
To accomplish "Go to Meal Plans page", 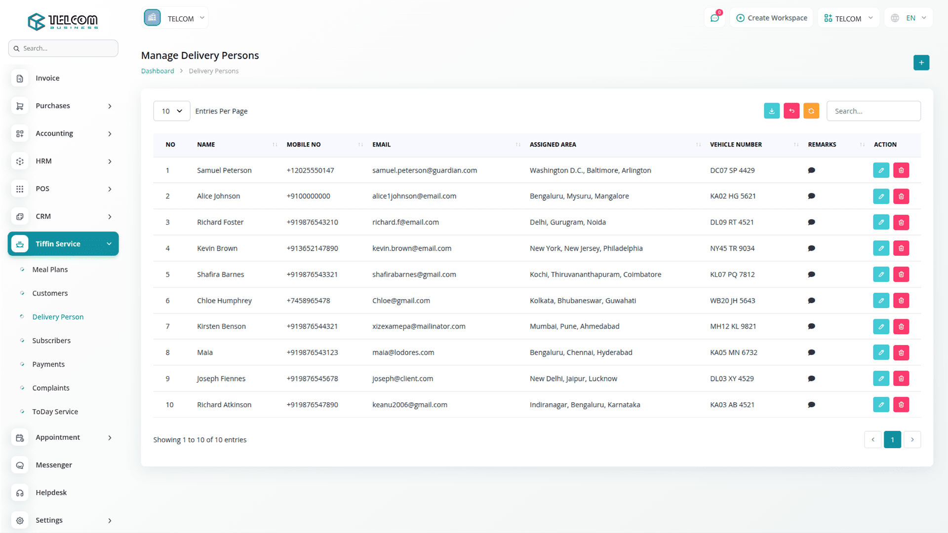I will [50, 269].
